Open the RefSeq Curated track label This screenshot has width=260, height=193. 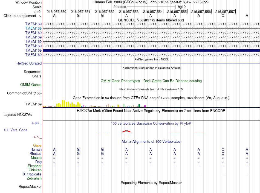[29, 63]
